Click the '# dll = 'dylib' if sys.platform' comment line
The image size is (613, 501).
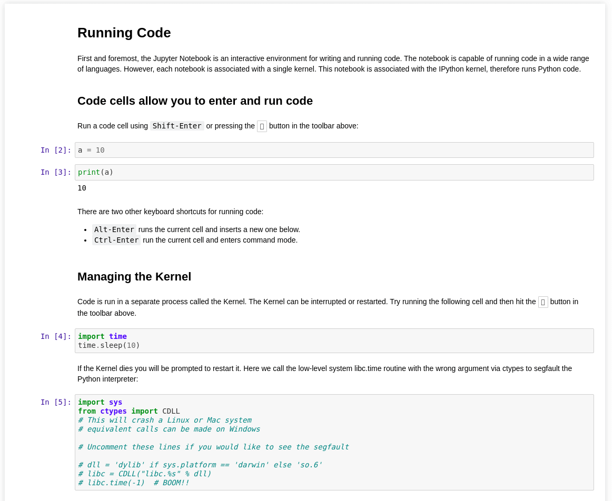click(200, 465)
